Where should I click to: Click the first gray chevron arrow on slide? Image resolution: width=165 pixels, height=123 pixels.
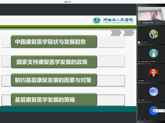pyautogui.click(x=116, y=33)
